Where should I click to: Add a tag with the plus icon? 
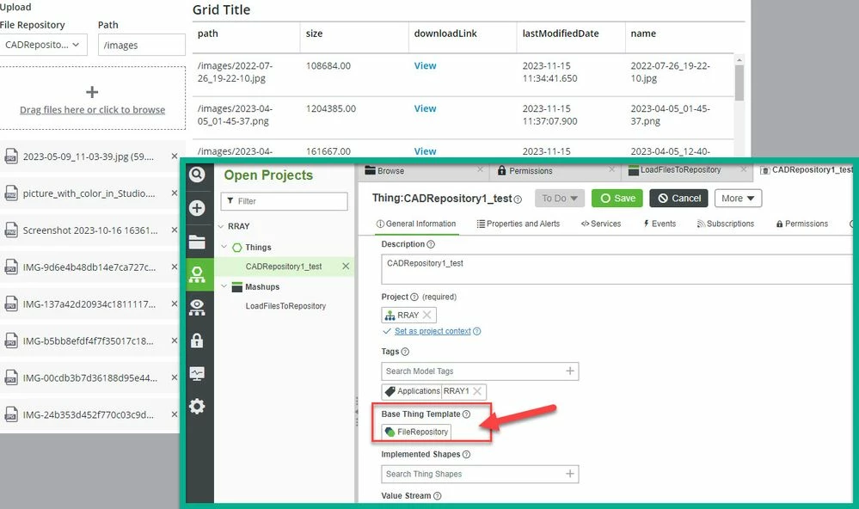coord(570,371)
